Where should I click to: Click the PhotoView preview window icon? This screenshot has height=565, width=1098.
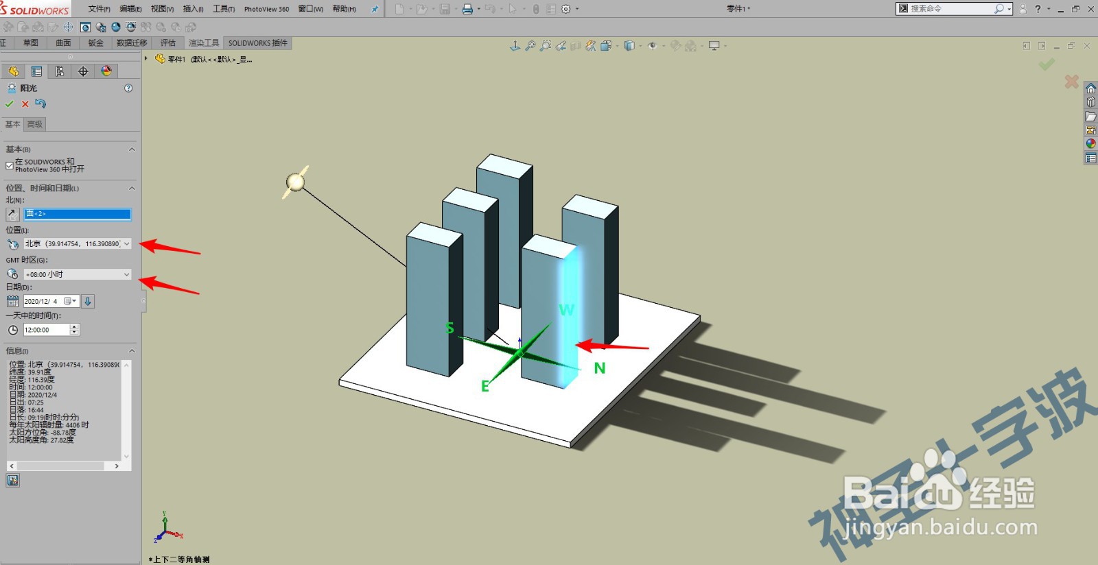click(x=85, y=27)
